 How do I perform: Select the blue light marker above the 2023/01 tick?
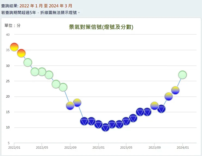point(99,124)
